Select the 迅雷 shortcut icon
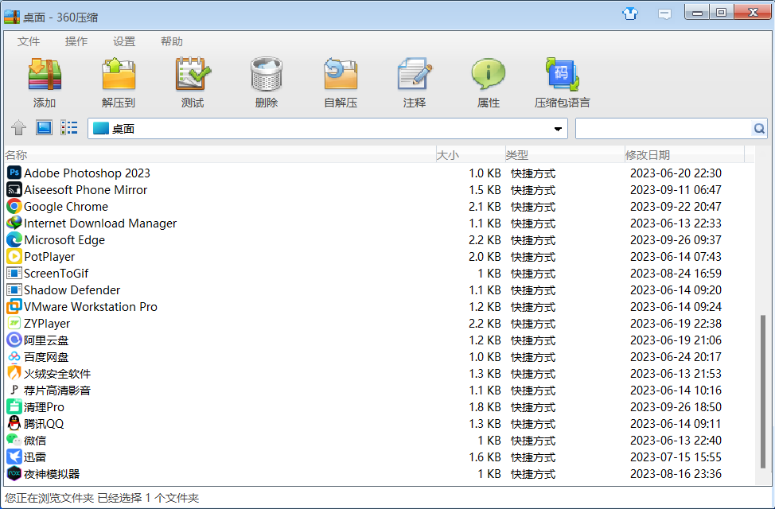Viewport: 775px width, 509px height. 14,457
